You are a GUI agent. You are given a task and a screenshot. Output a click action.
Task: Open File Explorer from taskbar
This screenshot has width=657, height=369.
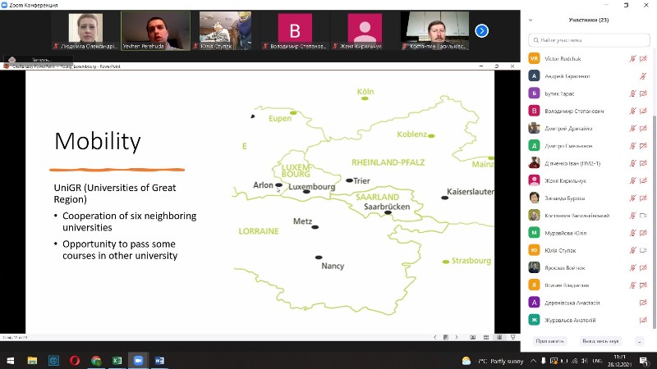tap(32, 360)
